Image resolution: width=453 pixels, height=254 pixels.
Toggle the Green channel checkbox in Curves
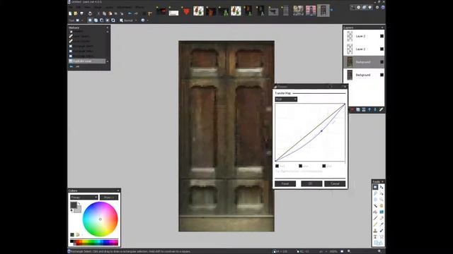click(x=300, y=166)
